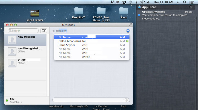Click the compose new message icon
Image resolution: width=198 pixels, height=110 pixels.
44,31
